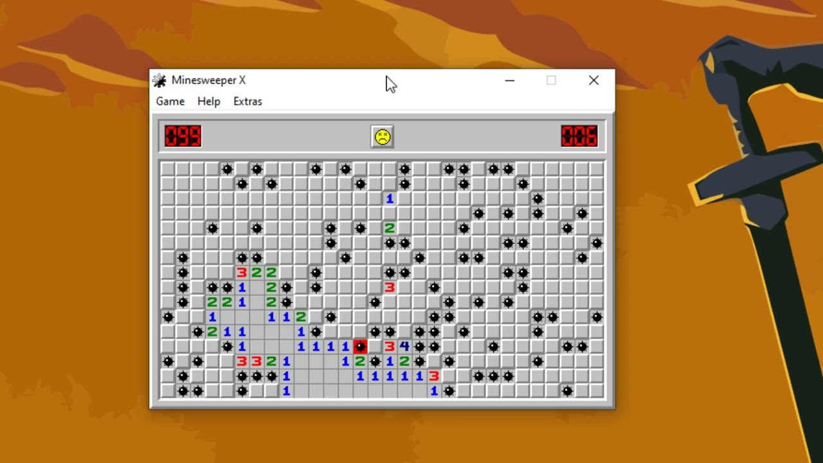Open the Game menu
823x463 pixels.
pos(170,102)
